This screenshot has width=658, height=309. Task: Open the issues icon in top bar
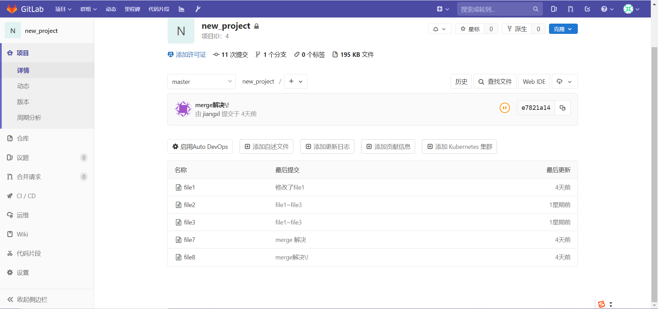coord(554,9)
